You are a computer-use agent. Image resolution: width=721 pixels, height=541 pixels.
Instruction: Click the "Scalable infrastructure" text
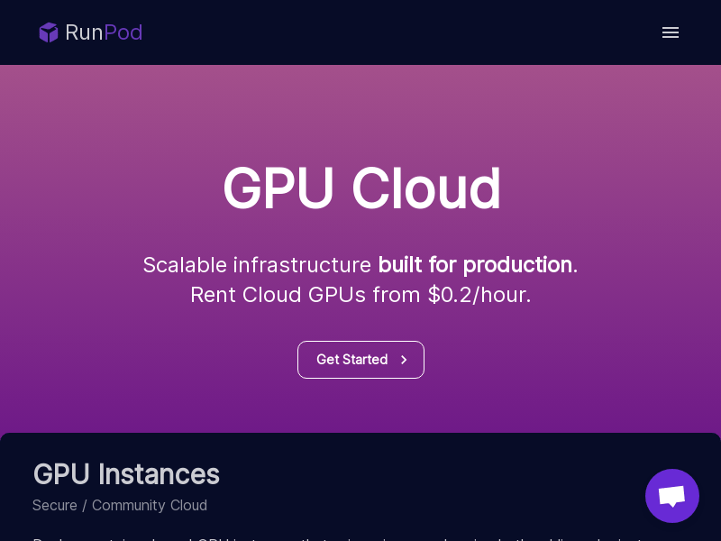click(257, 265)
